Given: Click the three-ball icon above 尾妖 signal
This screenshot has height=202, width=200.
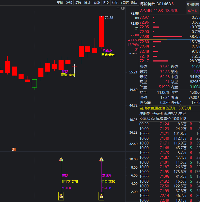Looking at the screenshot, I should (x=61, y=159).
